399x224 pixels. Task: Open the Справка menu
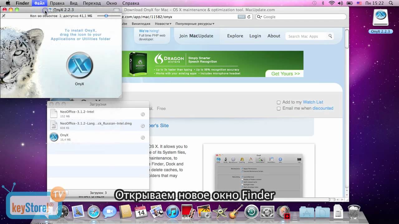[x=131, y=3]
